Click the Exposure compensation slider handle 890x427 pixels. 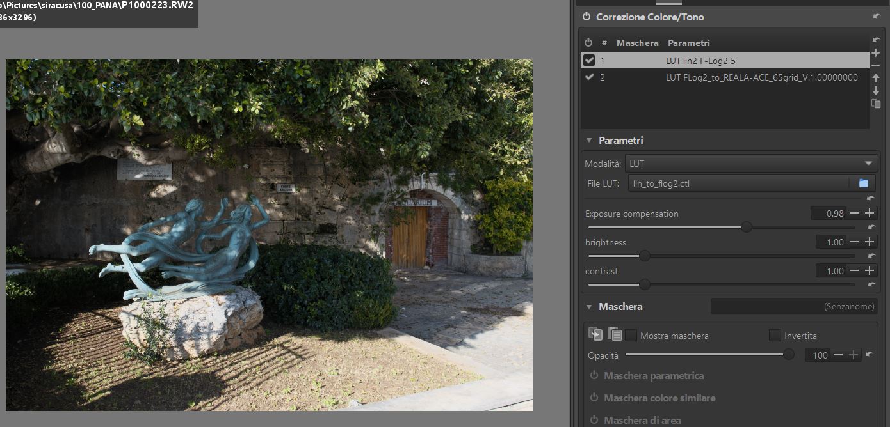pyautogui.click(x=747, y=226)
